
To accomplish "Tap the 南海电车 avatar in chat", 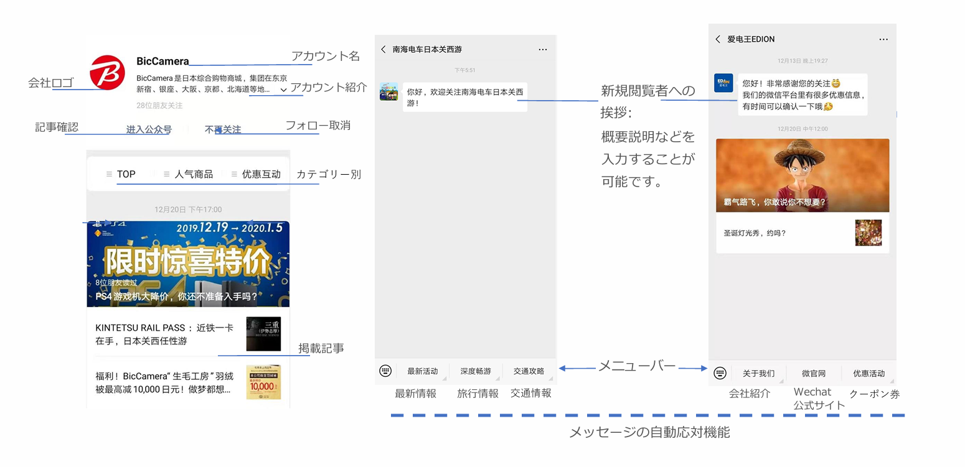I will point(389,91).
